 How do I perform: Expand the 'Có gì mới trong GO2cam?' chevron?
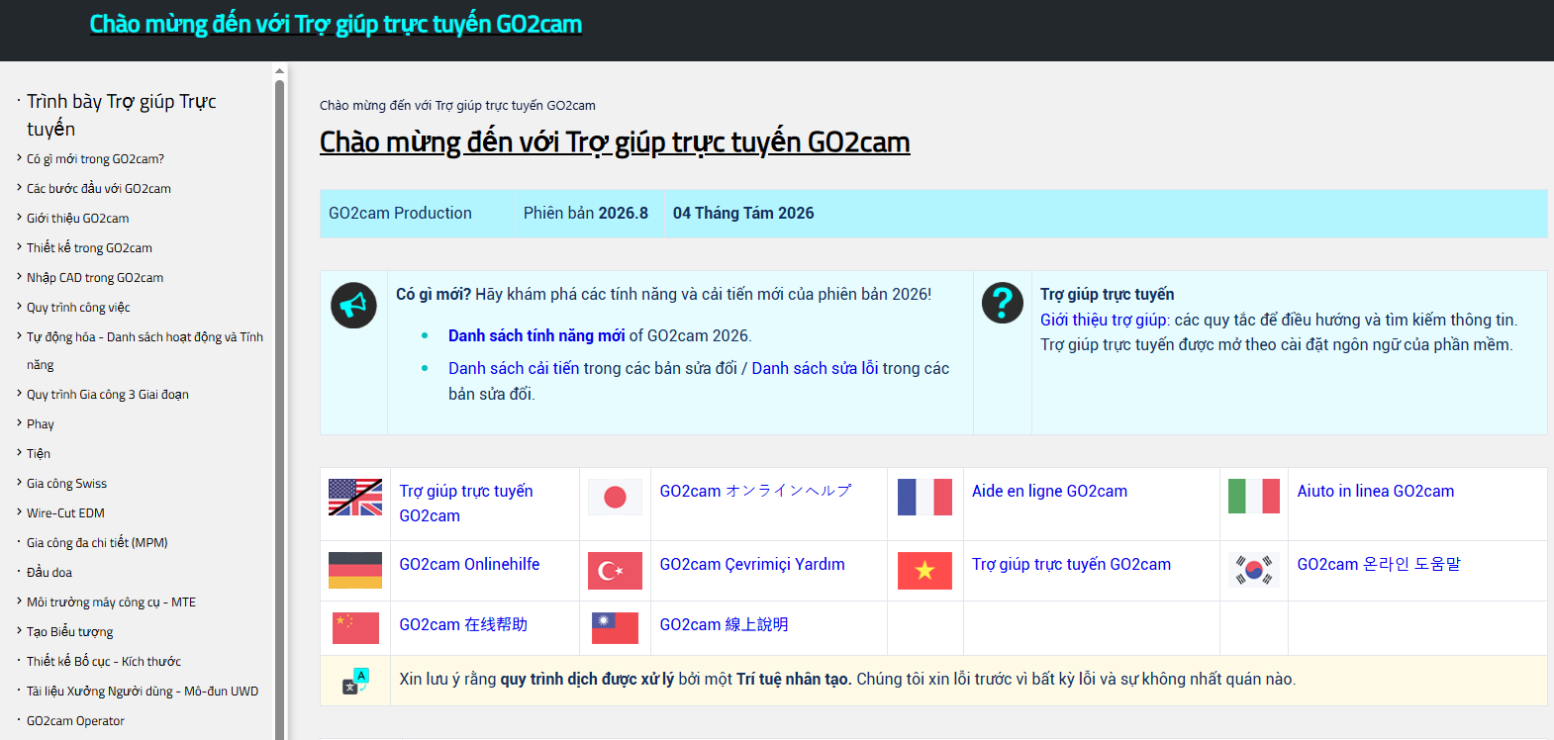[x=19, y=157]
